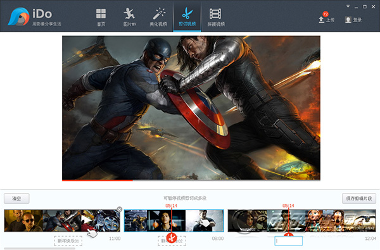Remove the first clip with its X icon
This screenshot has width=380, height=250.
(119, 209)
